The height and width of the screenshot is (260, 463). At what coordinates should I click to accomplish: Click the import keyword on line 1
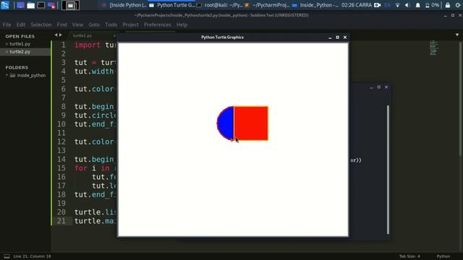88,45
